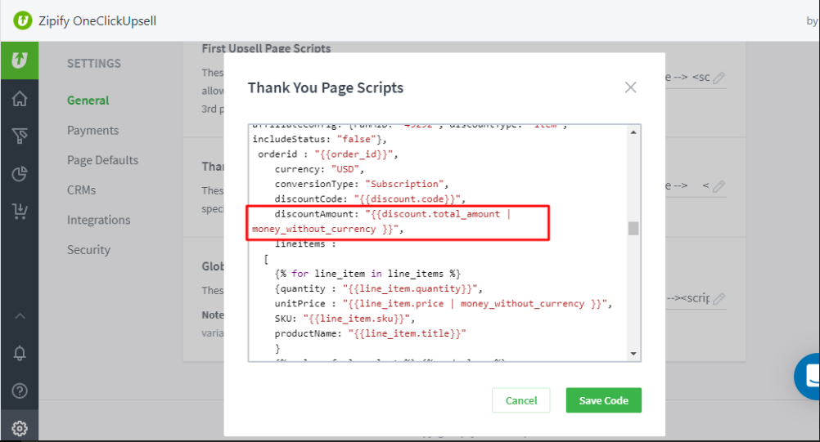Open the home dashboard sidebar icon
Screen dimensions: 820x442
click(20, 99)
